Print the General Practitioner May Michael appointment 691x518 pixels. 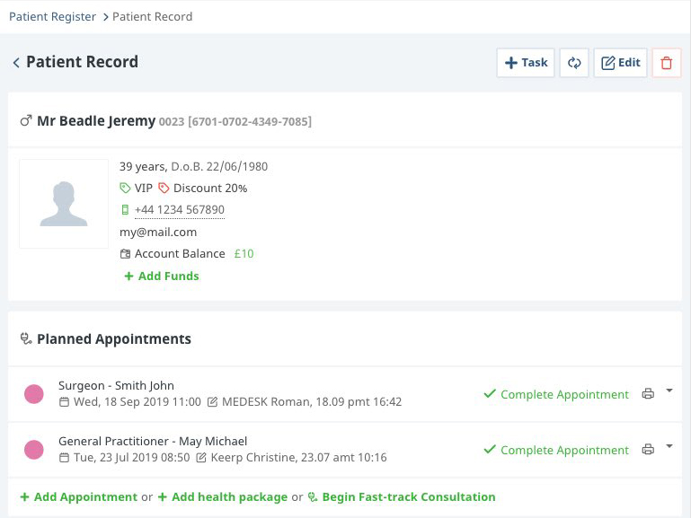click(x=648, y=450)
